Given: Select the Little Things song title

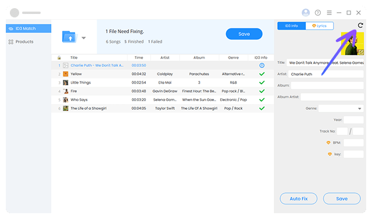Looking at the screenshot, I should [81, 82].
